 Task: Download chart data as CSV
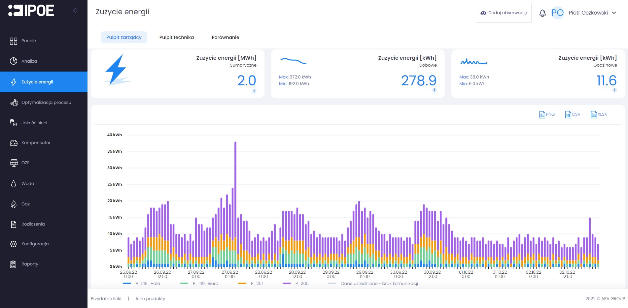pos(573,114)
